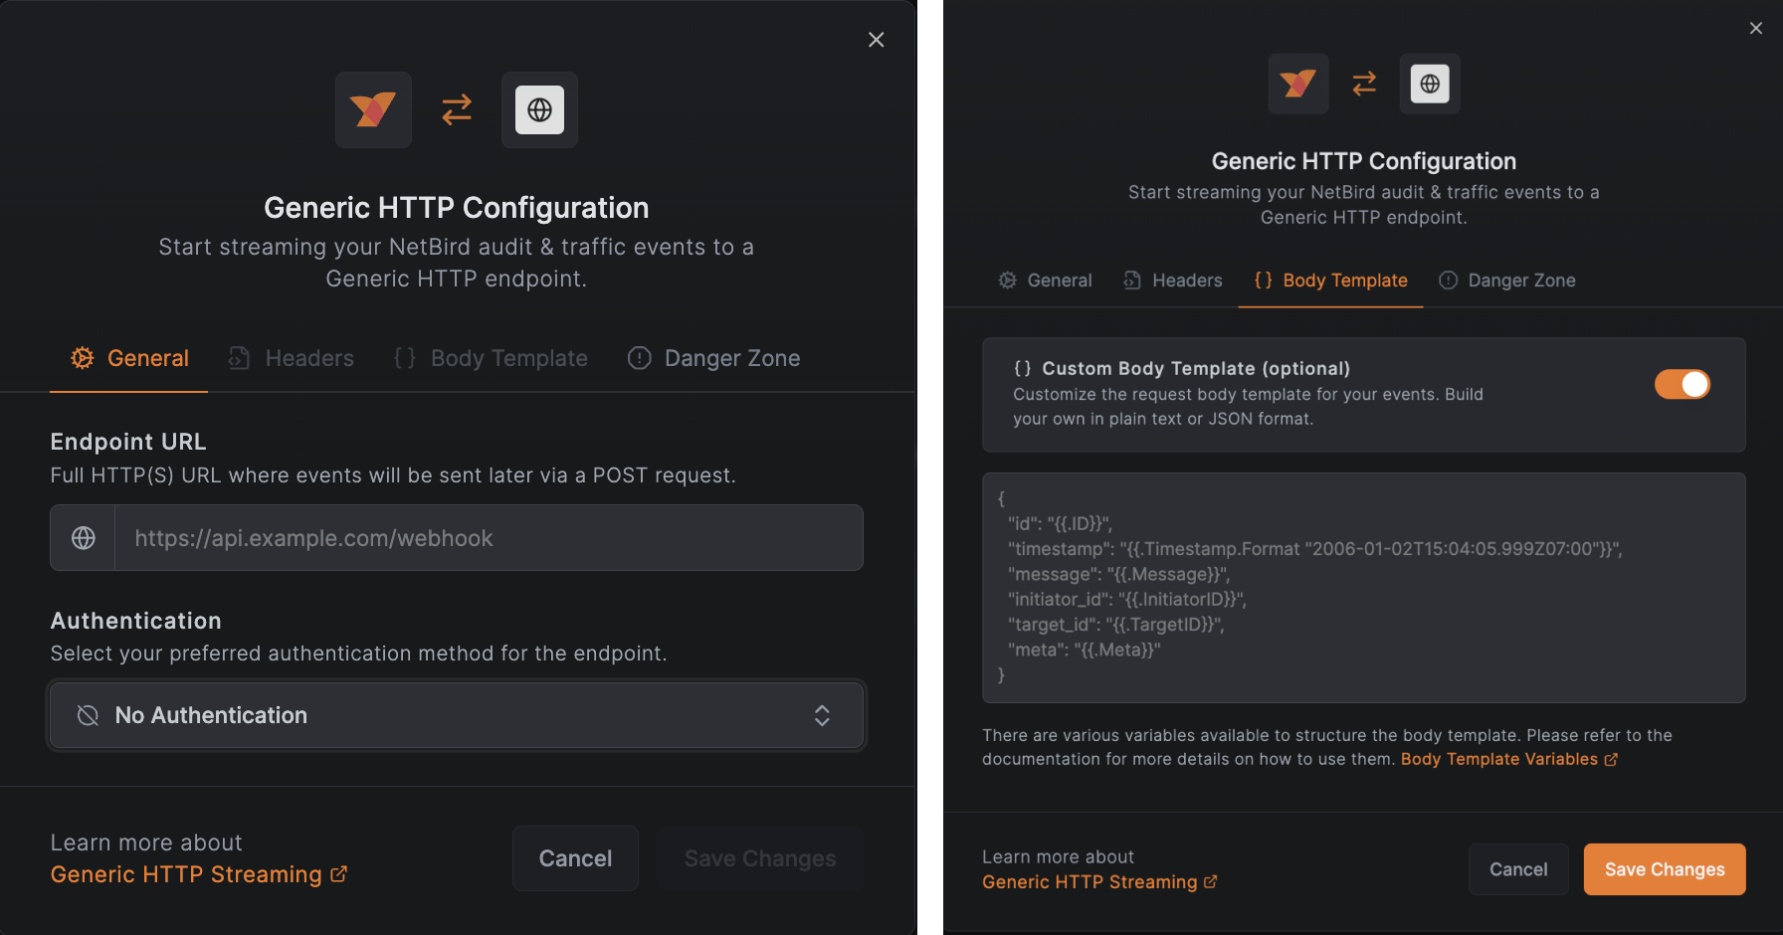1783x935 pixels.
Task: Disable the Custom Body Template toggle
Action: pyautogui.click(x=1682, y=385)
